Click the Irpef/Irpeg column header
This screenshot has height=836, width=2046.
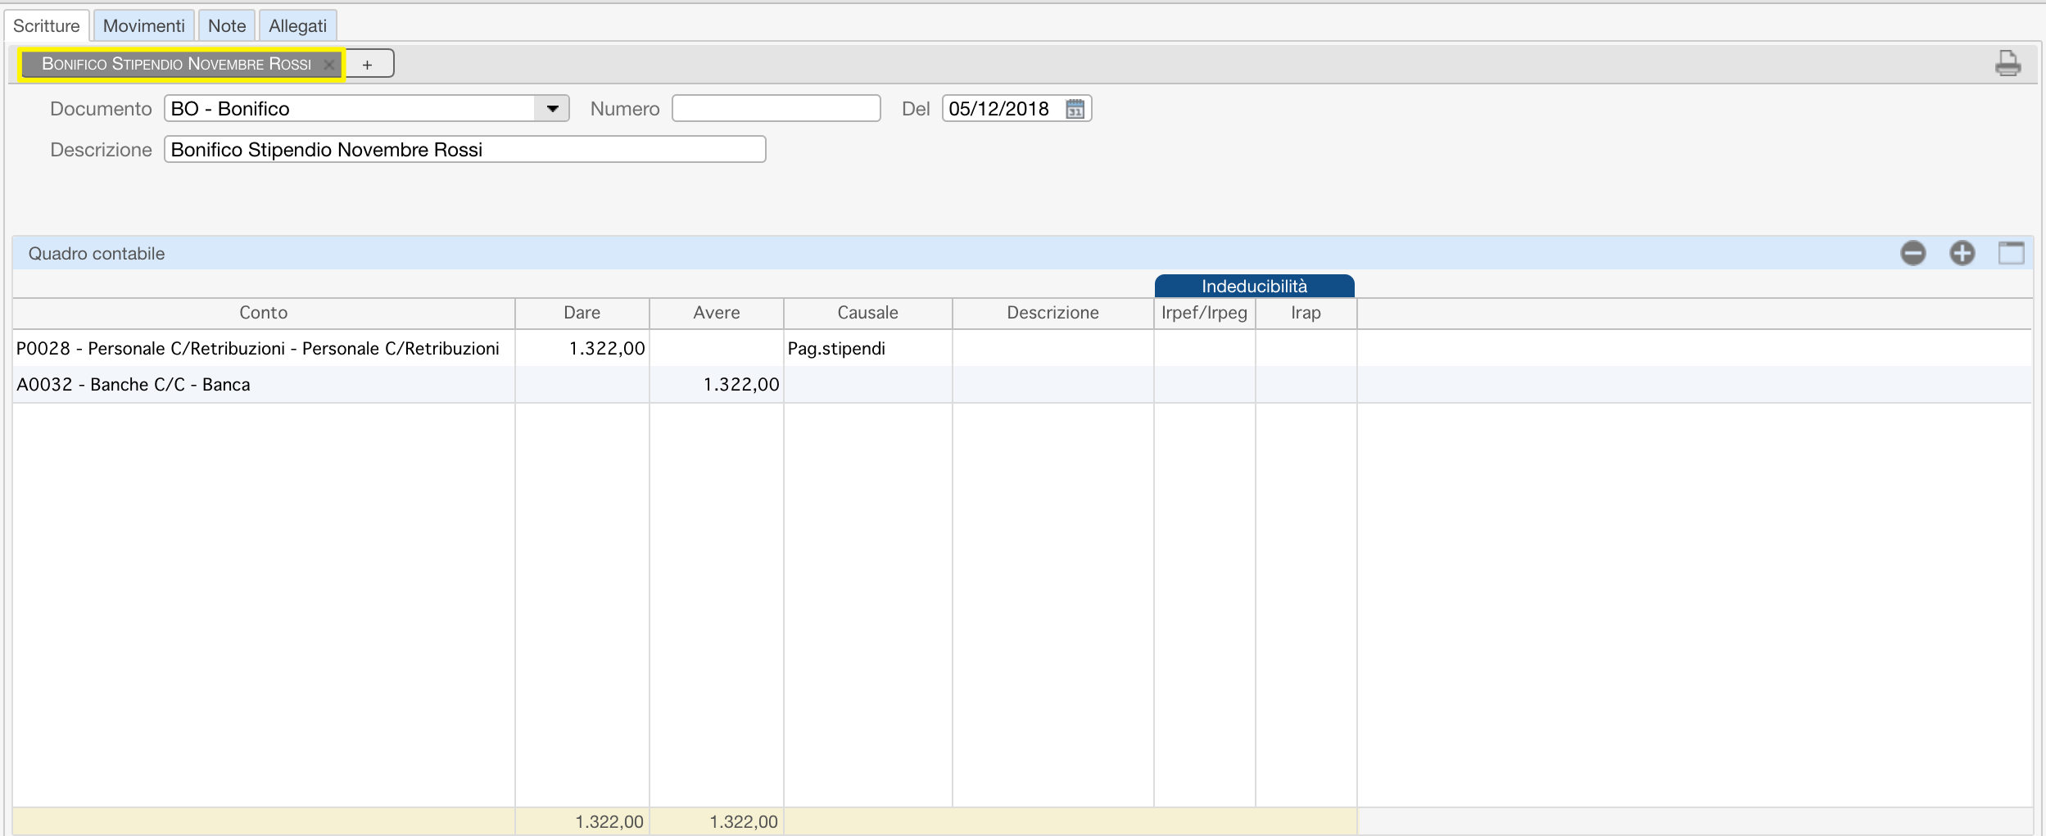1205,313
